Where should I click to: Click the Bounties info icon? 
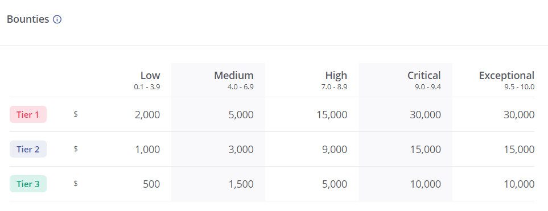pos(57,19)
